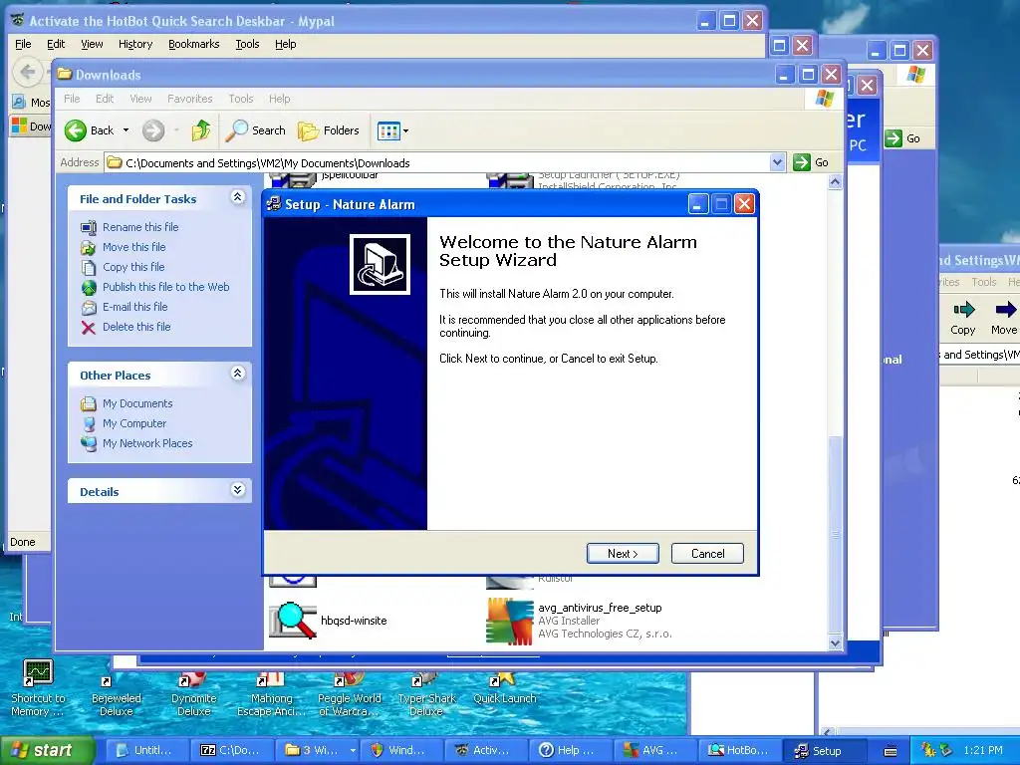This screenshot has height=765, width=1020.
Task: Open the Edit menu in Mypal
Action: click(56, 44)
